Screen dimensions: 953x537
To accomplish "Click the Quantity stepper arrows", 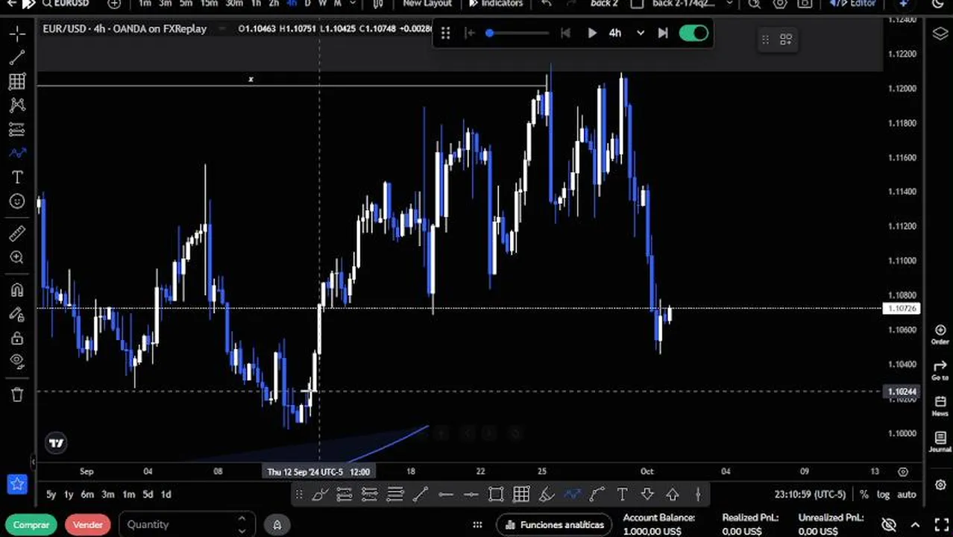I will tap(242, 524).
